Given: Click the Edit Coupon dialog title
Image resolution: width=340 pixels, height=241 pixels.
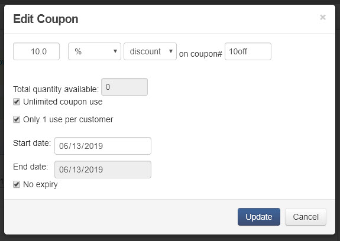Looking at the screenshot, I should [x=46, y=19].
